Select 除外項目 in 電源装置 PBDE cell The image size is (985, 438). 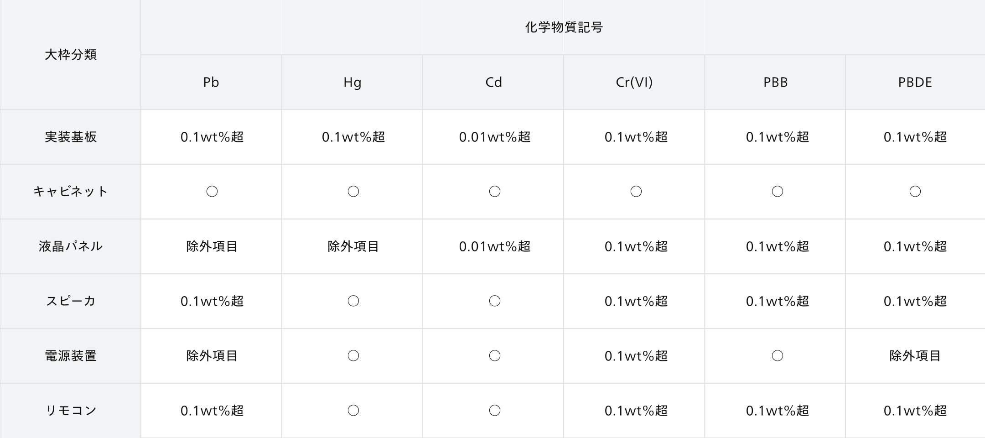[915, 356]
